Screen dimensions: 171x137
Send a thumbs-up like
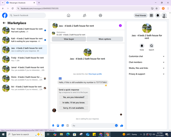point(122,126)
